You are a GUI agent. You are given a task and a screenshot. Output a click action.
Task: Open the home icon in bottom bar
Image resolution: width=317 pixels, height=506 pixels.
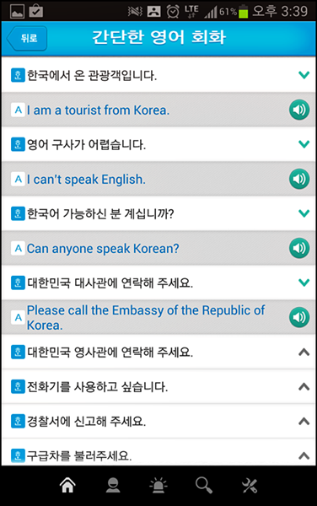[67, 485]
